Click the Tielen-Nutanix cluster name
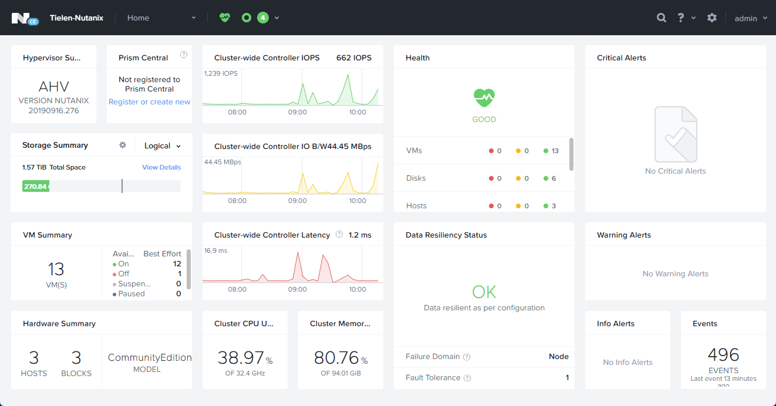The width and height of the screenshot is (776, 406). tap(76, 18)
